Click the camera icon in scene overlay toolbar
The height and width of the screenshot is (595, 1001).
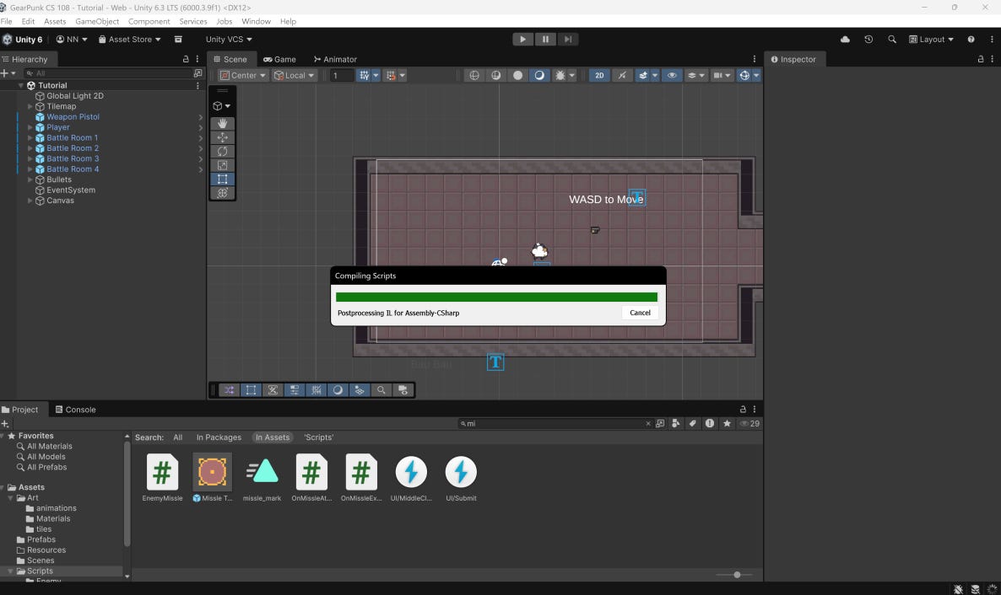click(403, 390)
